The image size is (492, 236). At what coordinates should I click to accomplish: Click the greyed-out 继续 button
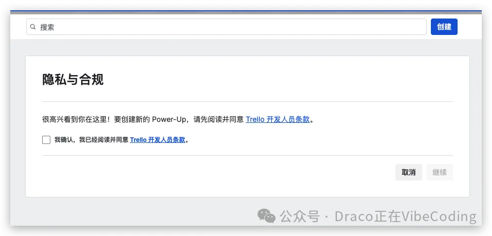click(x=439, y=172)
